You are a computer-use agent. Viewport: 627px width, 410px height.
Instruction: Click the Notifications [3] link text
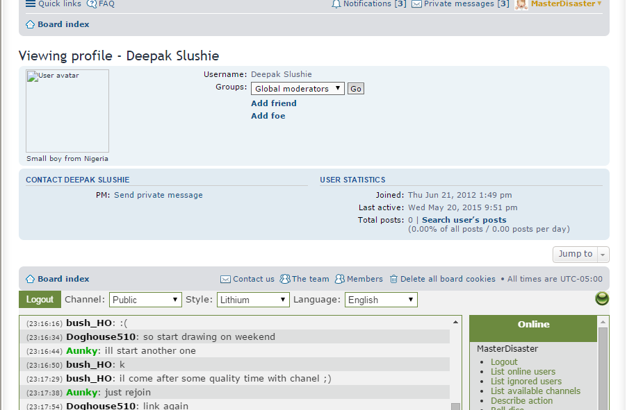(375, 4)
